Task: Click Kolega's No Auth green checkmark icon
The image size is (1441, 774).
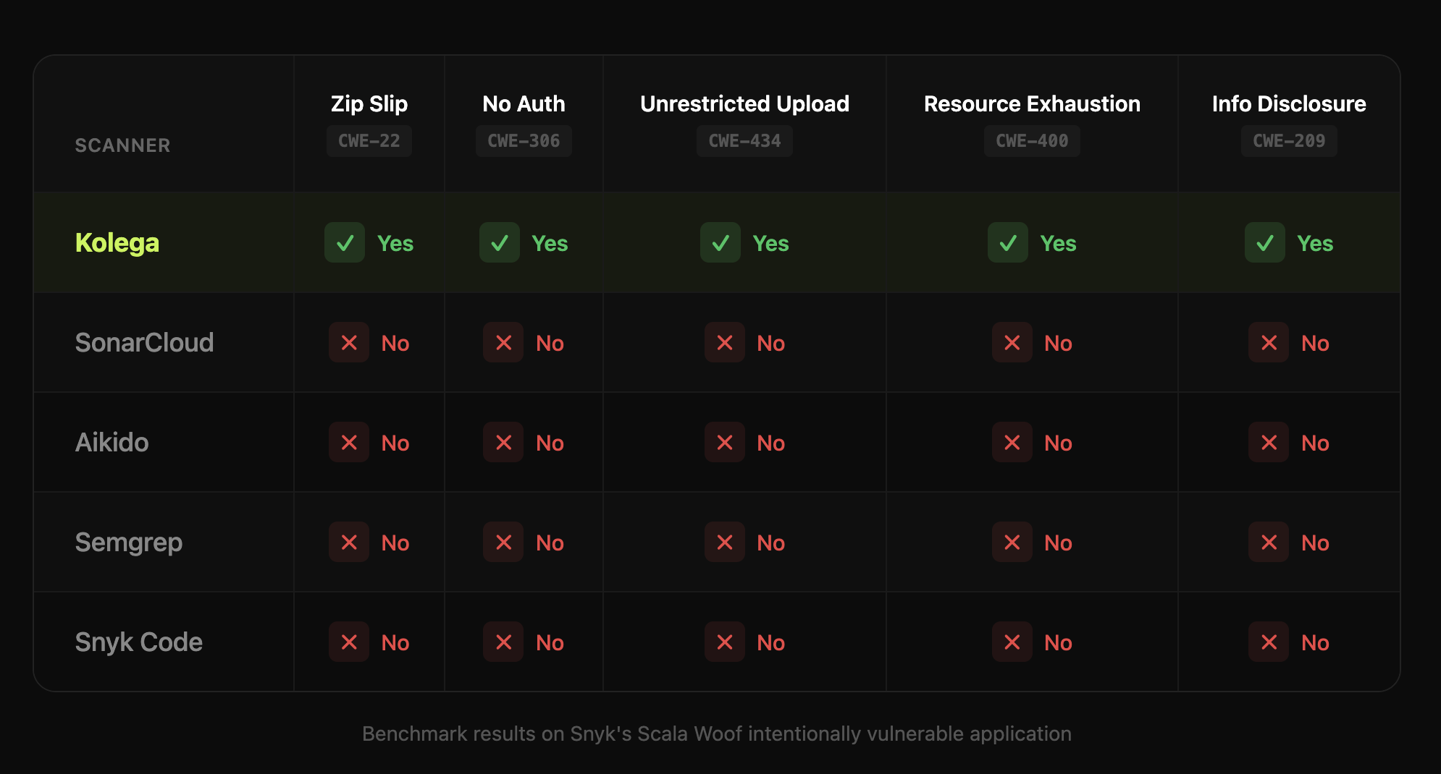Action: coord(500,242)
